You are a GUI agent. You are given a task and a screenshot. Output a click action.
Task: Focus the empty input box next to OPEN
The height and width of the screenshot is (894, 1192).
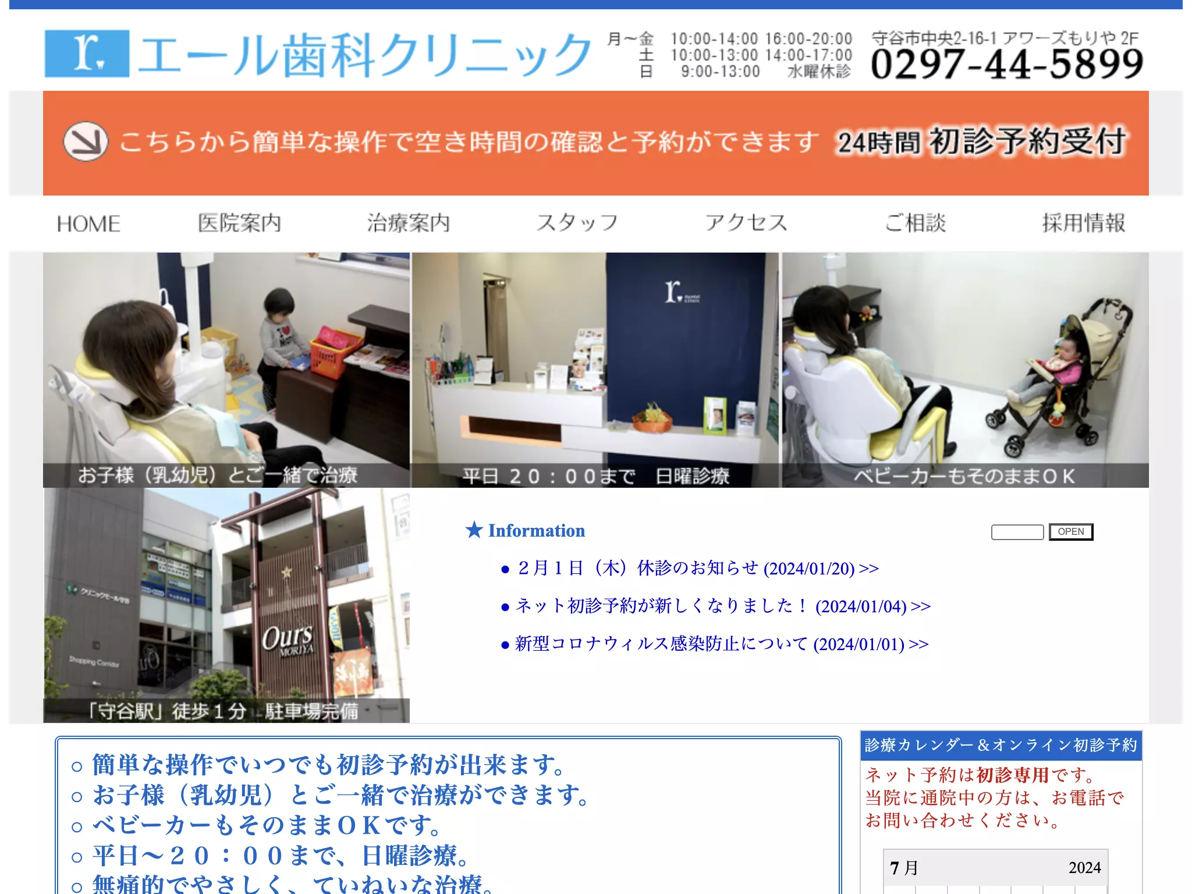tap(1017, 532)
